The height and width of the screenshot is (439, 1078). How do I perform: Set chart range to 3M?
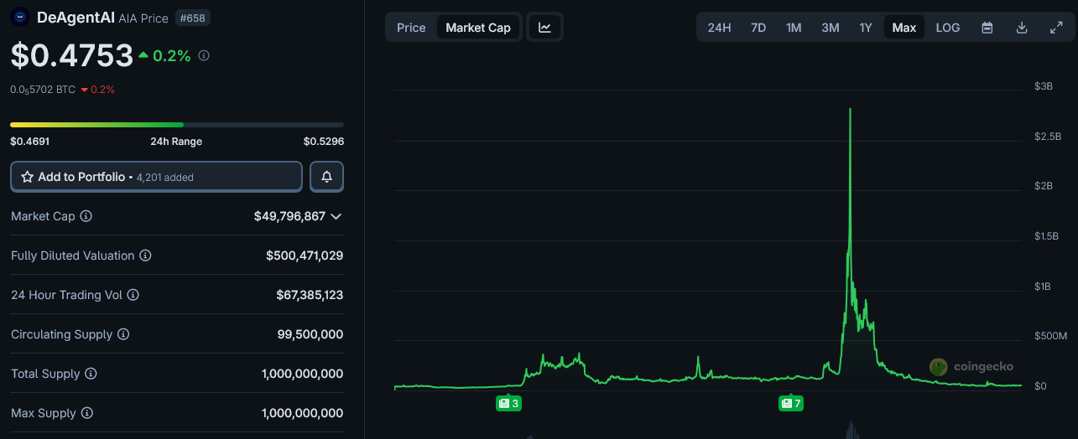point(831,28)
